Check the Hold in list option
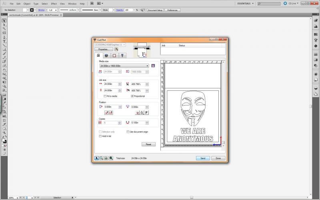 tap(100, 136)
